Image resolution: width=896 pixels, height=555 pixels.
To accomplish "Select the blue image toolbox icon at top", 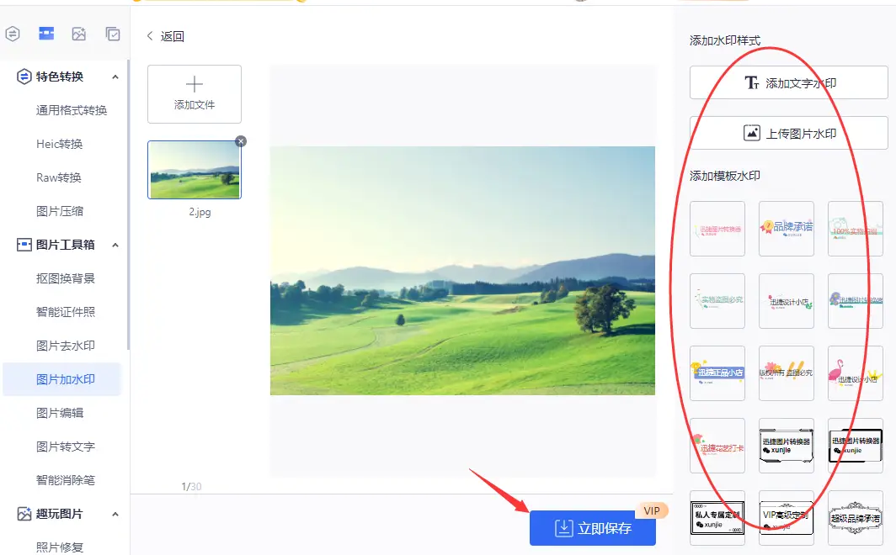I will 46,34.
